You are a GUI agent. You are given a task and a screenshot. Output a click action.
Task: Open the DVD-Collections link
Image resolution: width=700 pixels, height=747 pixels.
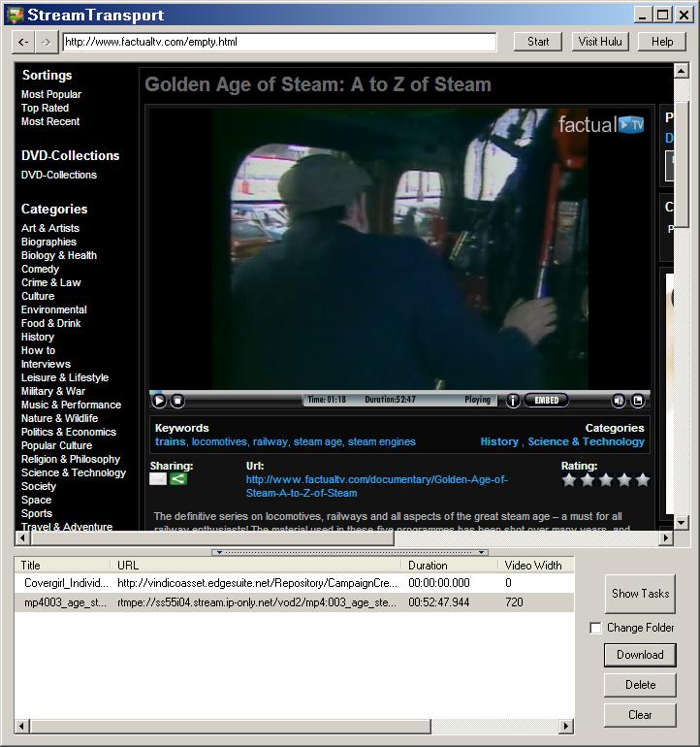58,175
